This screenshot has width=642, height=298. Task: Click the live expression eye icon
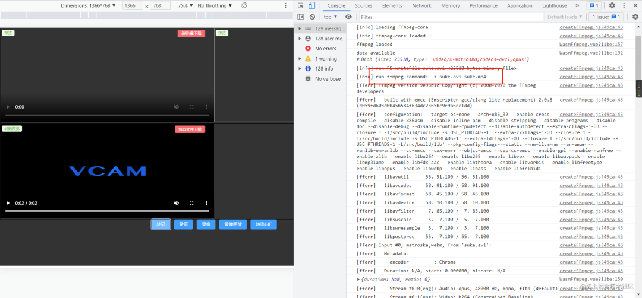tap(348, 17)
